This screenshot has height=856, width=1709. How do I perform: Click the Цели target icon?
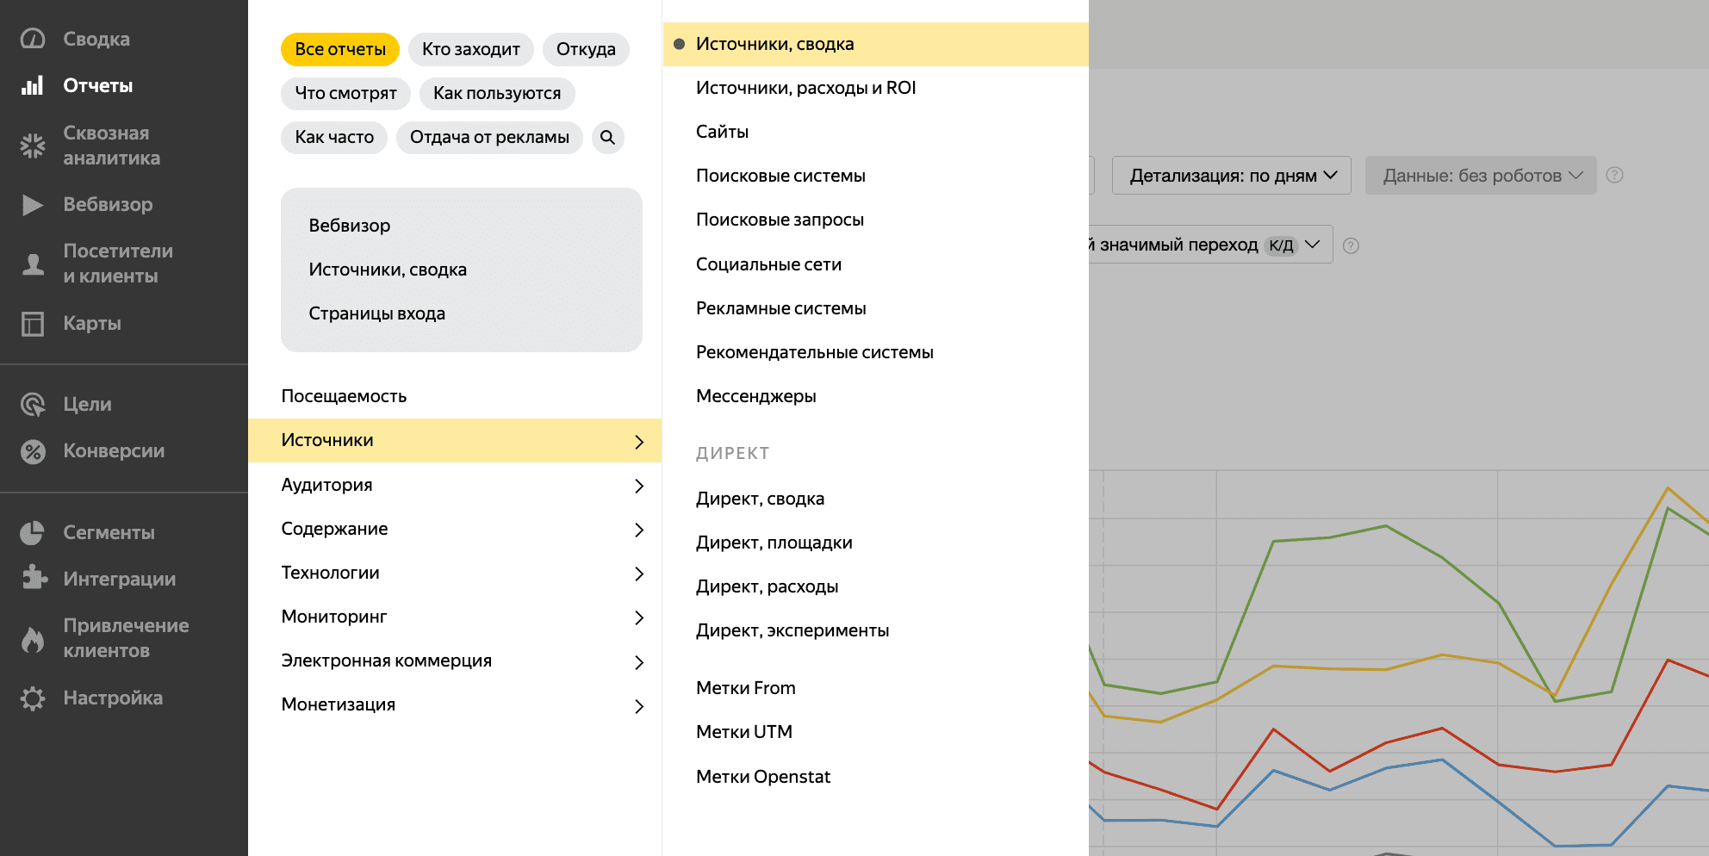[x=33, y=404]
